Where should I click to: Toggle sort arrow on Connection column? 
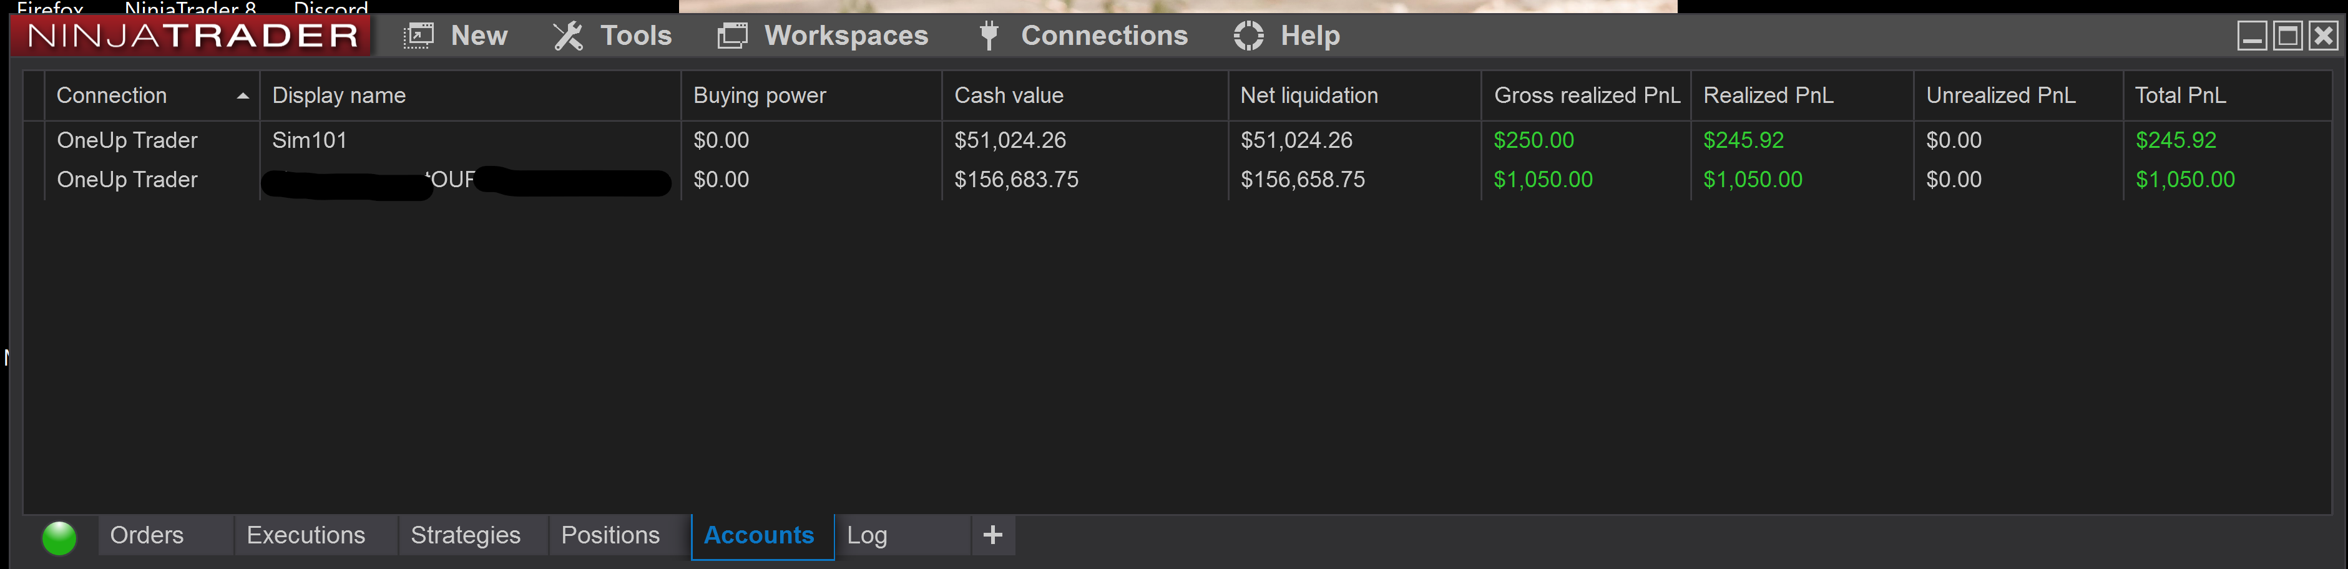click(x=242, y=95)
